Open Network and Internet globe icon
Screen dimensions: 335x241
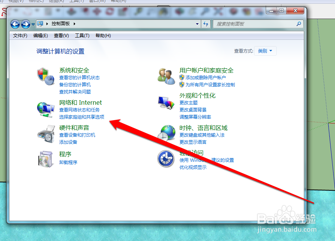pos(45,110)
